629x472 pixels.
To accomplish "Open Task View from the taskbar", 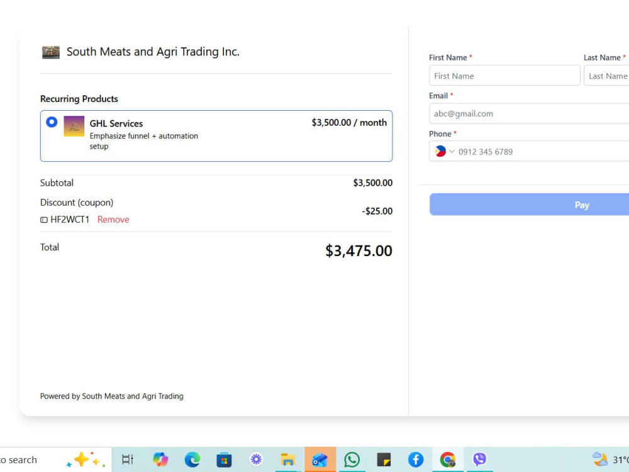I will click(128, 459).
